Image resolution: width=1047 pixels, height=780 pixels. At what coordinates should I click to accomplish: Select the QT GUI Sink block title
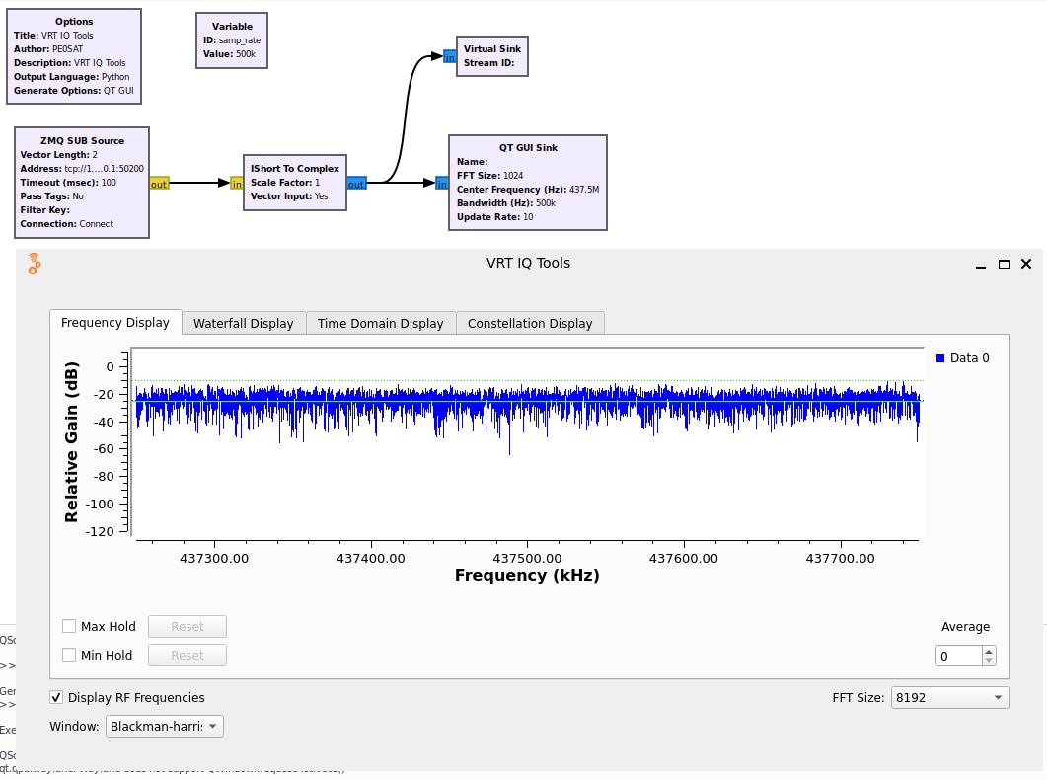pyautogui.click(x=528, y=147)
